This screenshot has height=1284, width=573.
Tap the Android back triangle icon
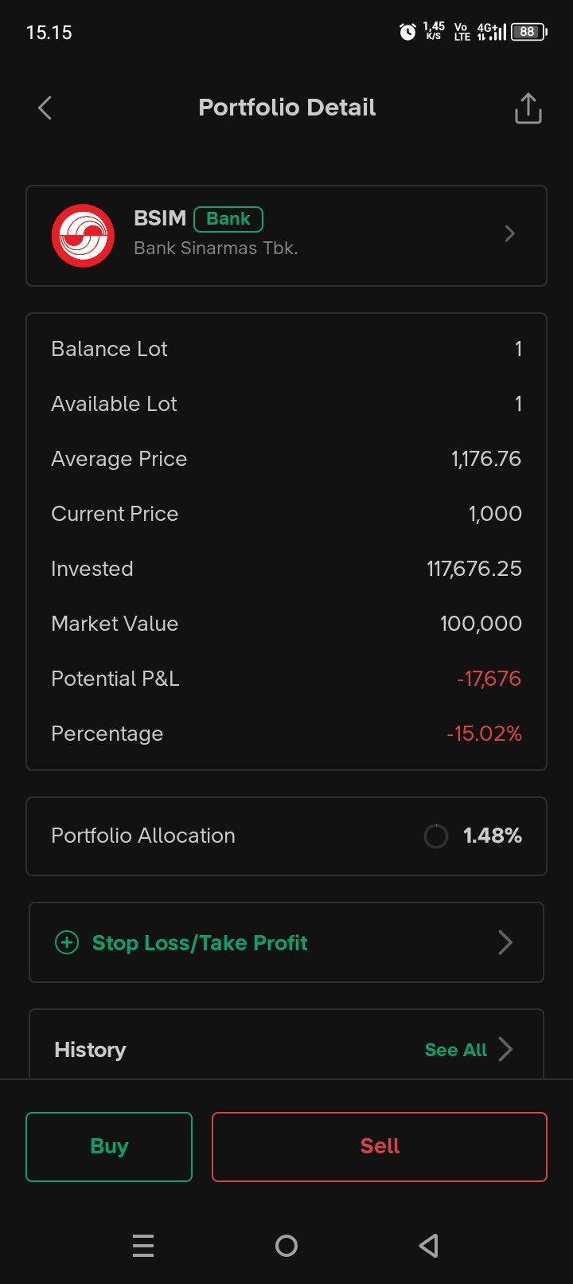tap(429, 1246)
